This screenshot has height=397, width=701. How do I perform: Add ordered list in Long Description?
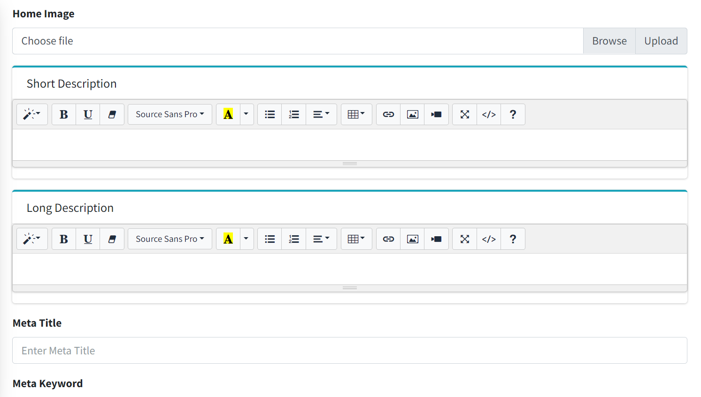[x=294, y=239]
